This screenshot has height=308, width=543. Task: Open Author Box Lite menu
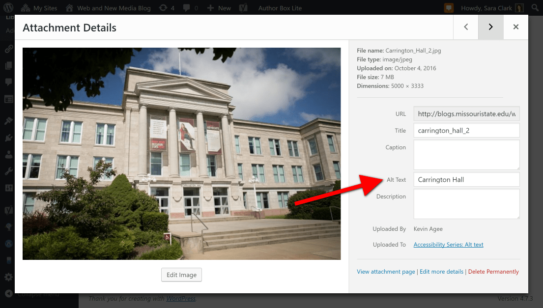click(280, 8)
